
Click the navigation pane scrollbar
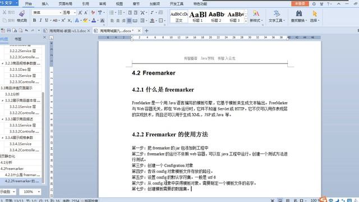pyautogui.click(x=43, y=137)
